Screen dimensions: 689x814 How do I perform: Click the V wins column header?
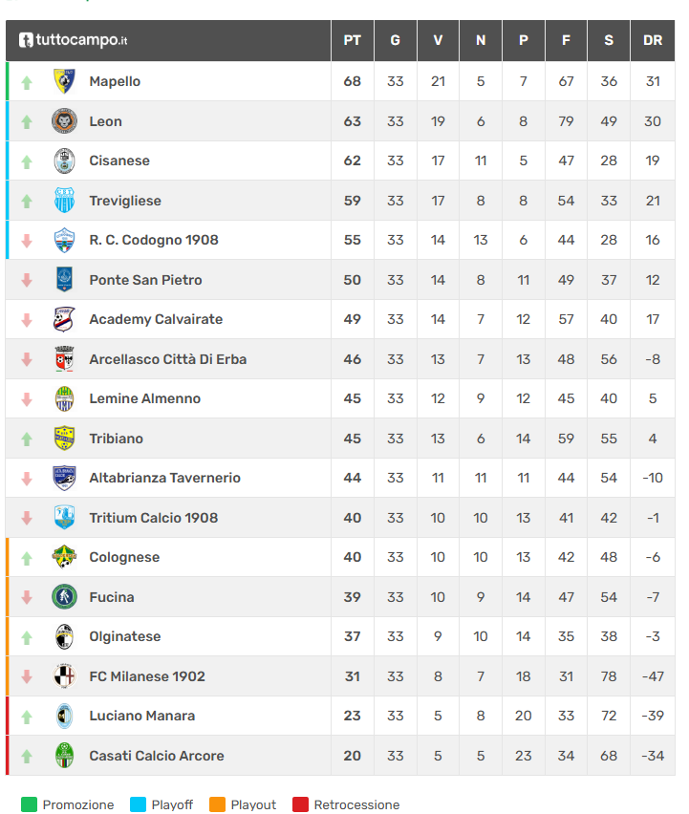[438, 40]
